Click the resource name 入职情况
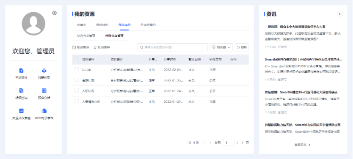The image size is (353, 159). [88, 91]
